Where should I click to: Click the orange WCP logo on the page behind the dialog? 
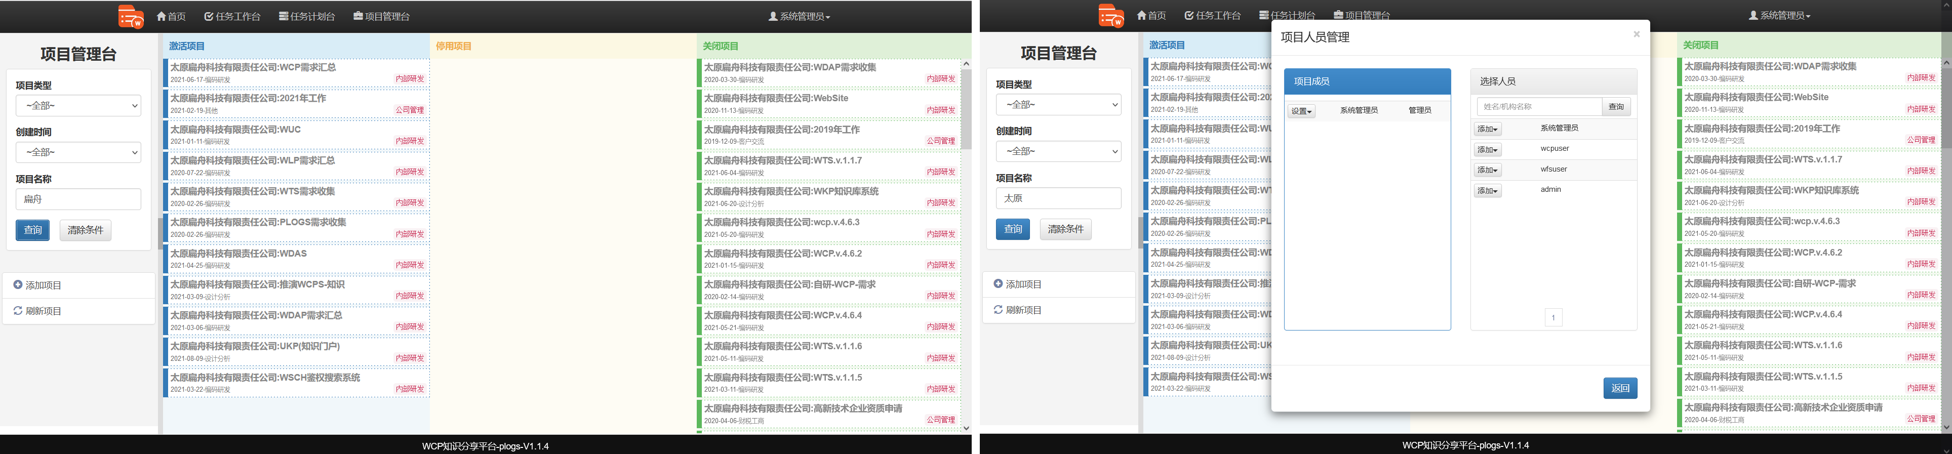[x=1111, y=16]
